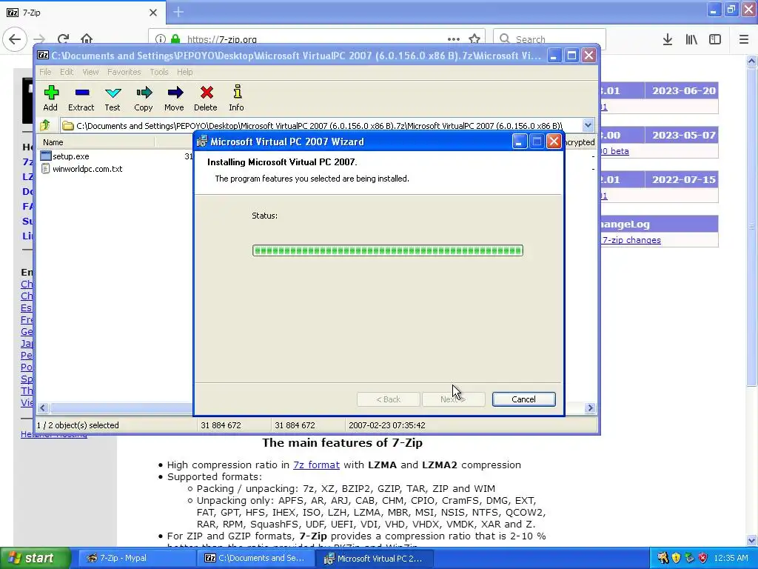The image size is (758, 569).
Task: Reload the 7-zip.org page
Action: pos(64,39)
